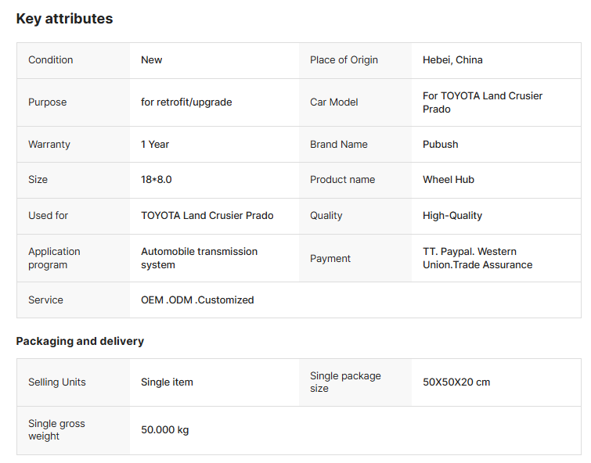The image size is (591, 463).
Task: Select the Single item selling units value
Action: point(167,382)
